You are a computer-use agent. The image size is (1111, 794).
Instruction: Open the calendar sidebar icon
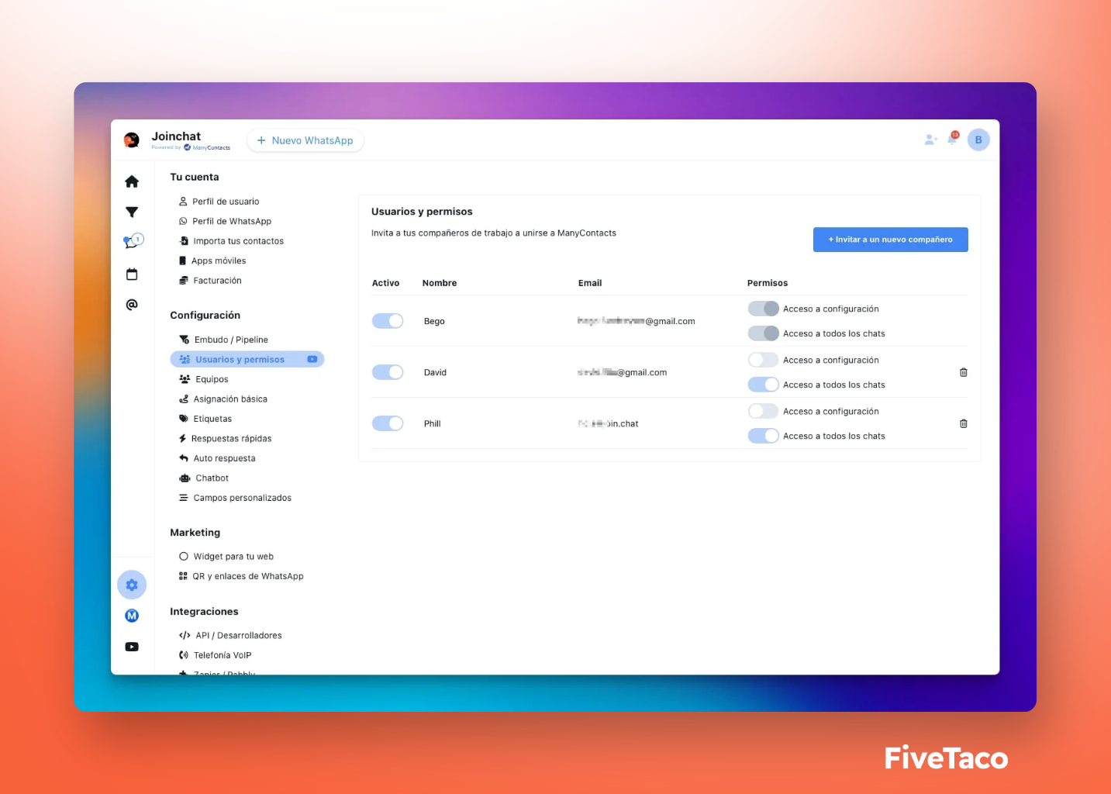coord(132,274)
